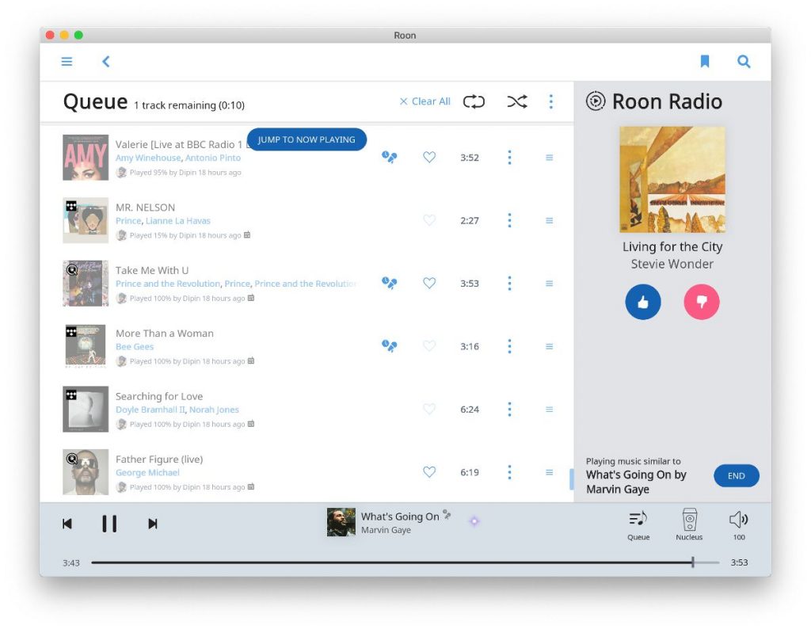Viewport: 811px width, 629px height.
Task: Open the bookmarks icon
Action: click(x=704, y=62)
